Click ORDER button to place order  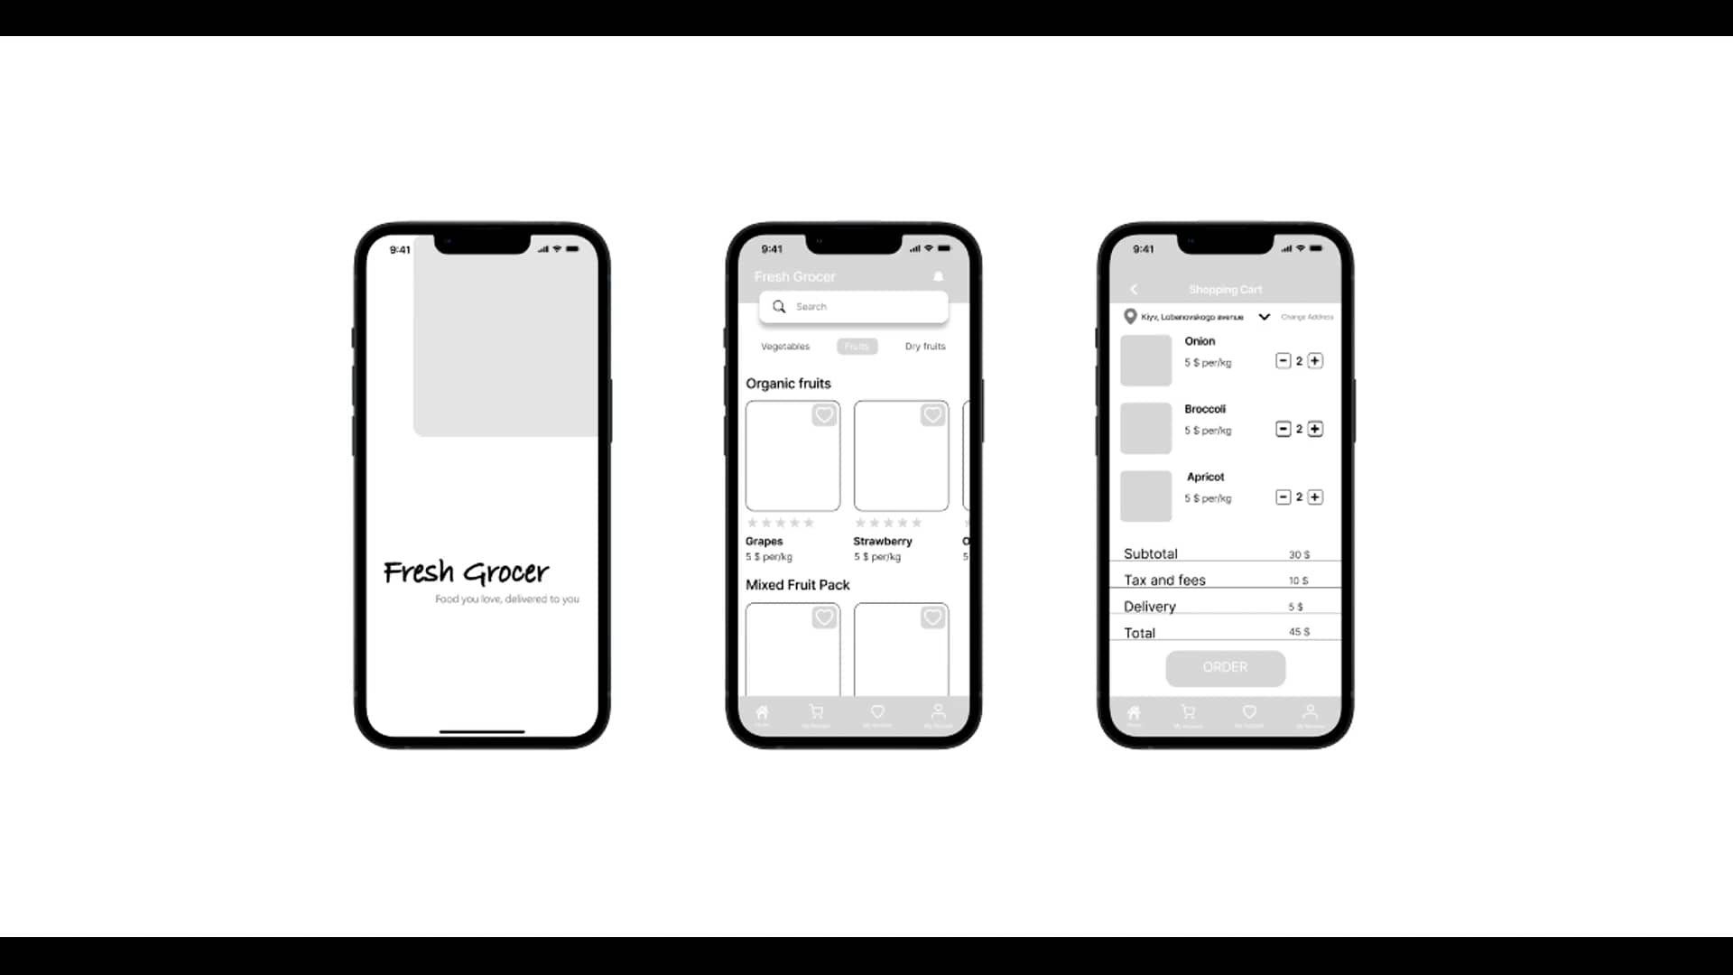pos(1225,666)
